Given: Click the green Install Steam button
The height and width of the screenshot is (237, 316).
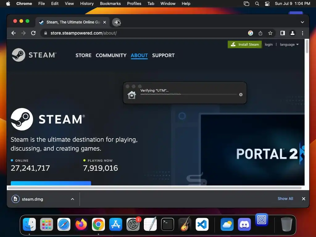Looking at the screenshot, I should coord(245,44).
